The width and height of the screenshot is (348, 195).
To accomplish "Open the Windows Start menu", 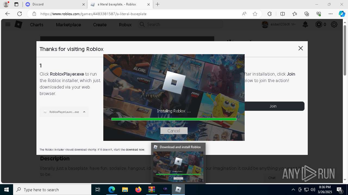I will coord(7,190).
